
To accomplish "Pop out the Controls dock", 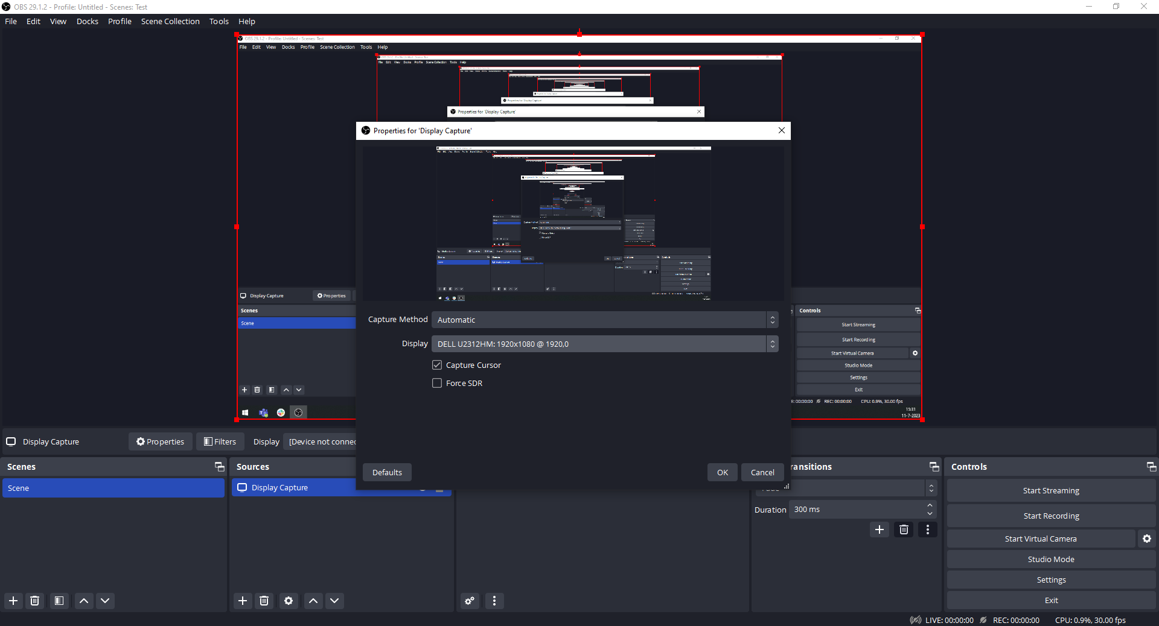I will click(1151, 467).
